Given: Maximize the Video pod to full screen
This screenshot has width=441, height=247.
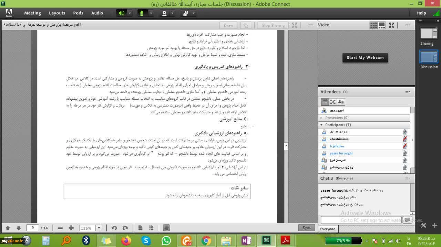Looking at the screenshot, I should click(x=391, y=25).
